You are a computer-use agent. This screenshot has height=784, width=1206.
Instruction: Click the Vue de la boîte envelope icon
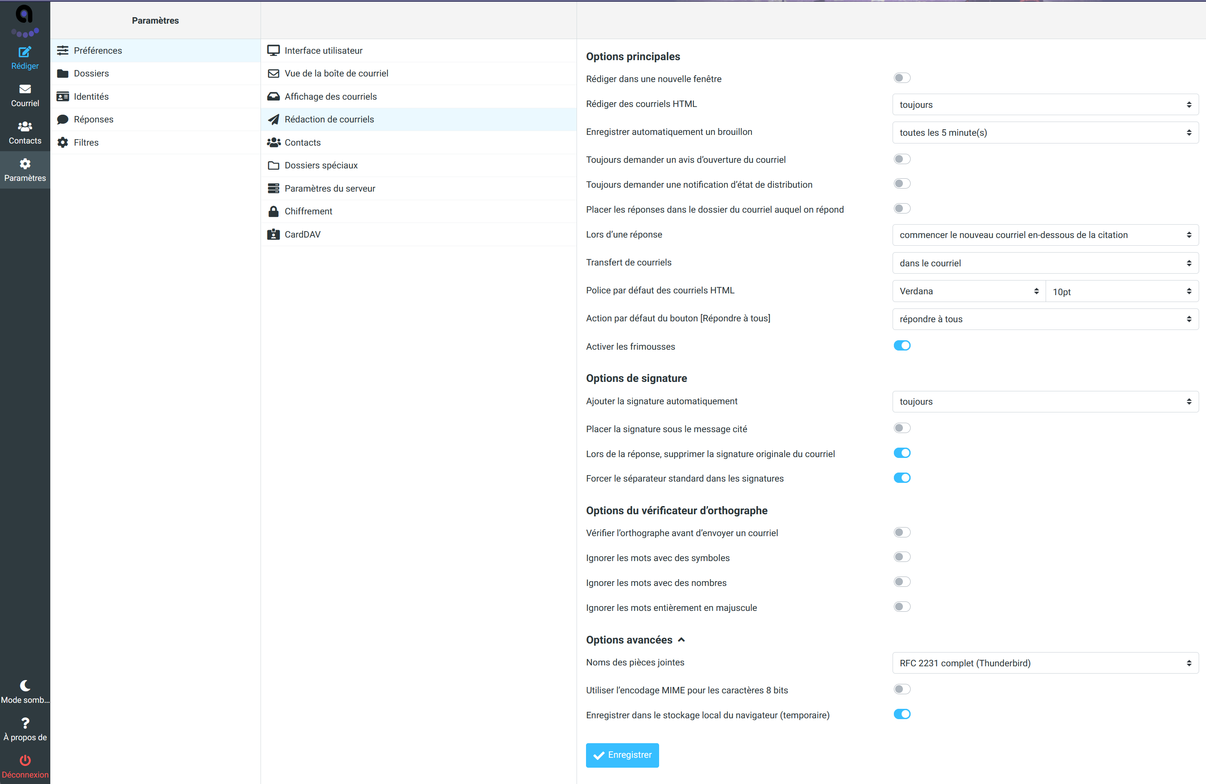(273, 73)
